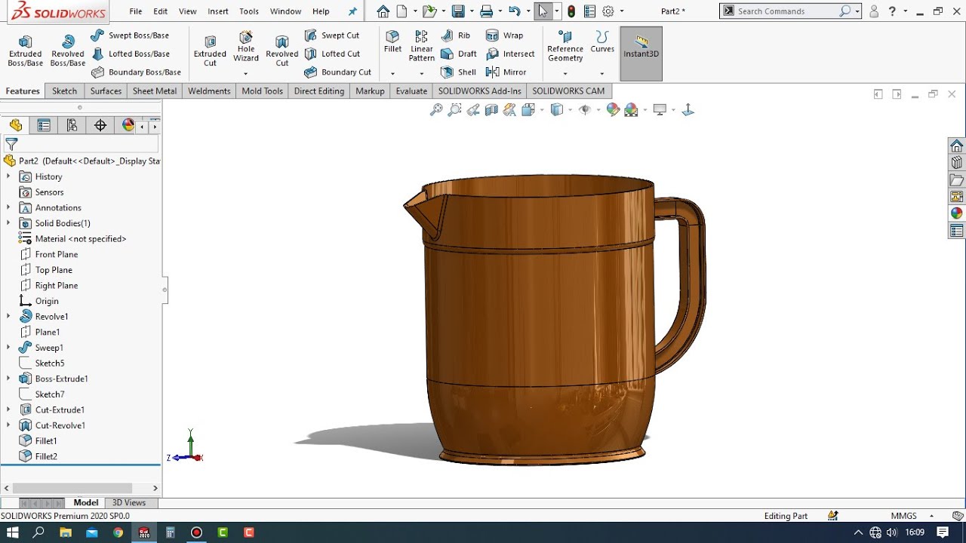The width and height of the screenshot is (966, 543).
Task: Click the Save icon
Action: (x=458, y=11)
